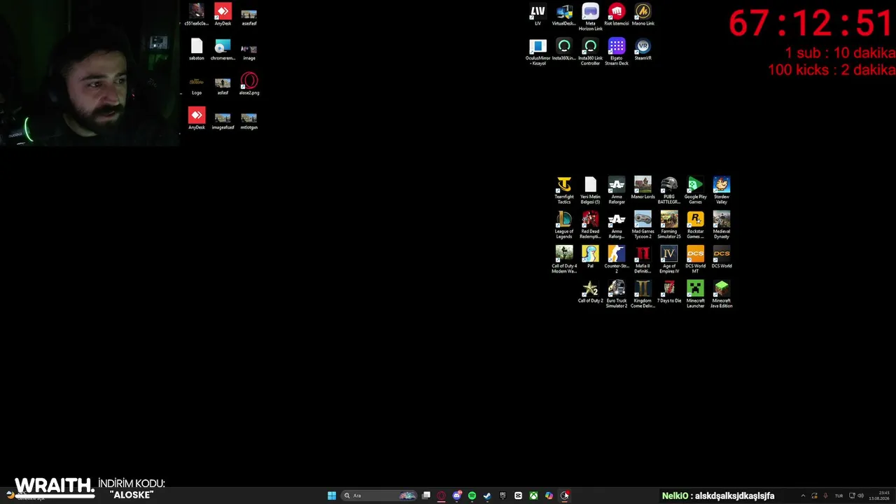896x504 pixels.
Task: Open the Copilot taskbar icon
Action: (x=549, y=496)
